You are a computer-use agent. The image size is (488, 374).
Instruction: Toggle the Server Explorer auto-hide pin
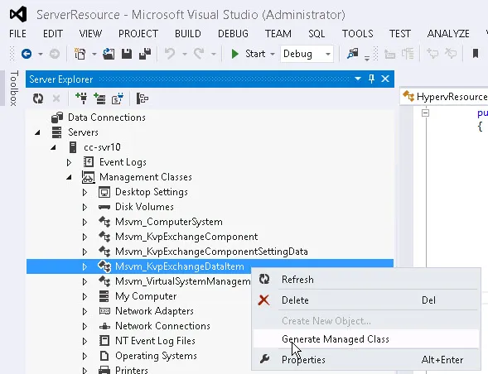(372, 79)
